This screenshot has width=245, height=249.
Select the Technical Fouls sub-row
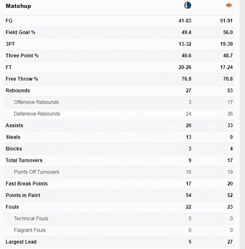pyautogui.click(x=31, y=218)
